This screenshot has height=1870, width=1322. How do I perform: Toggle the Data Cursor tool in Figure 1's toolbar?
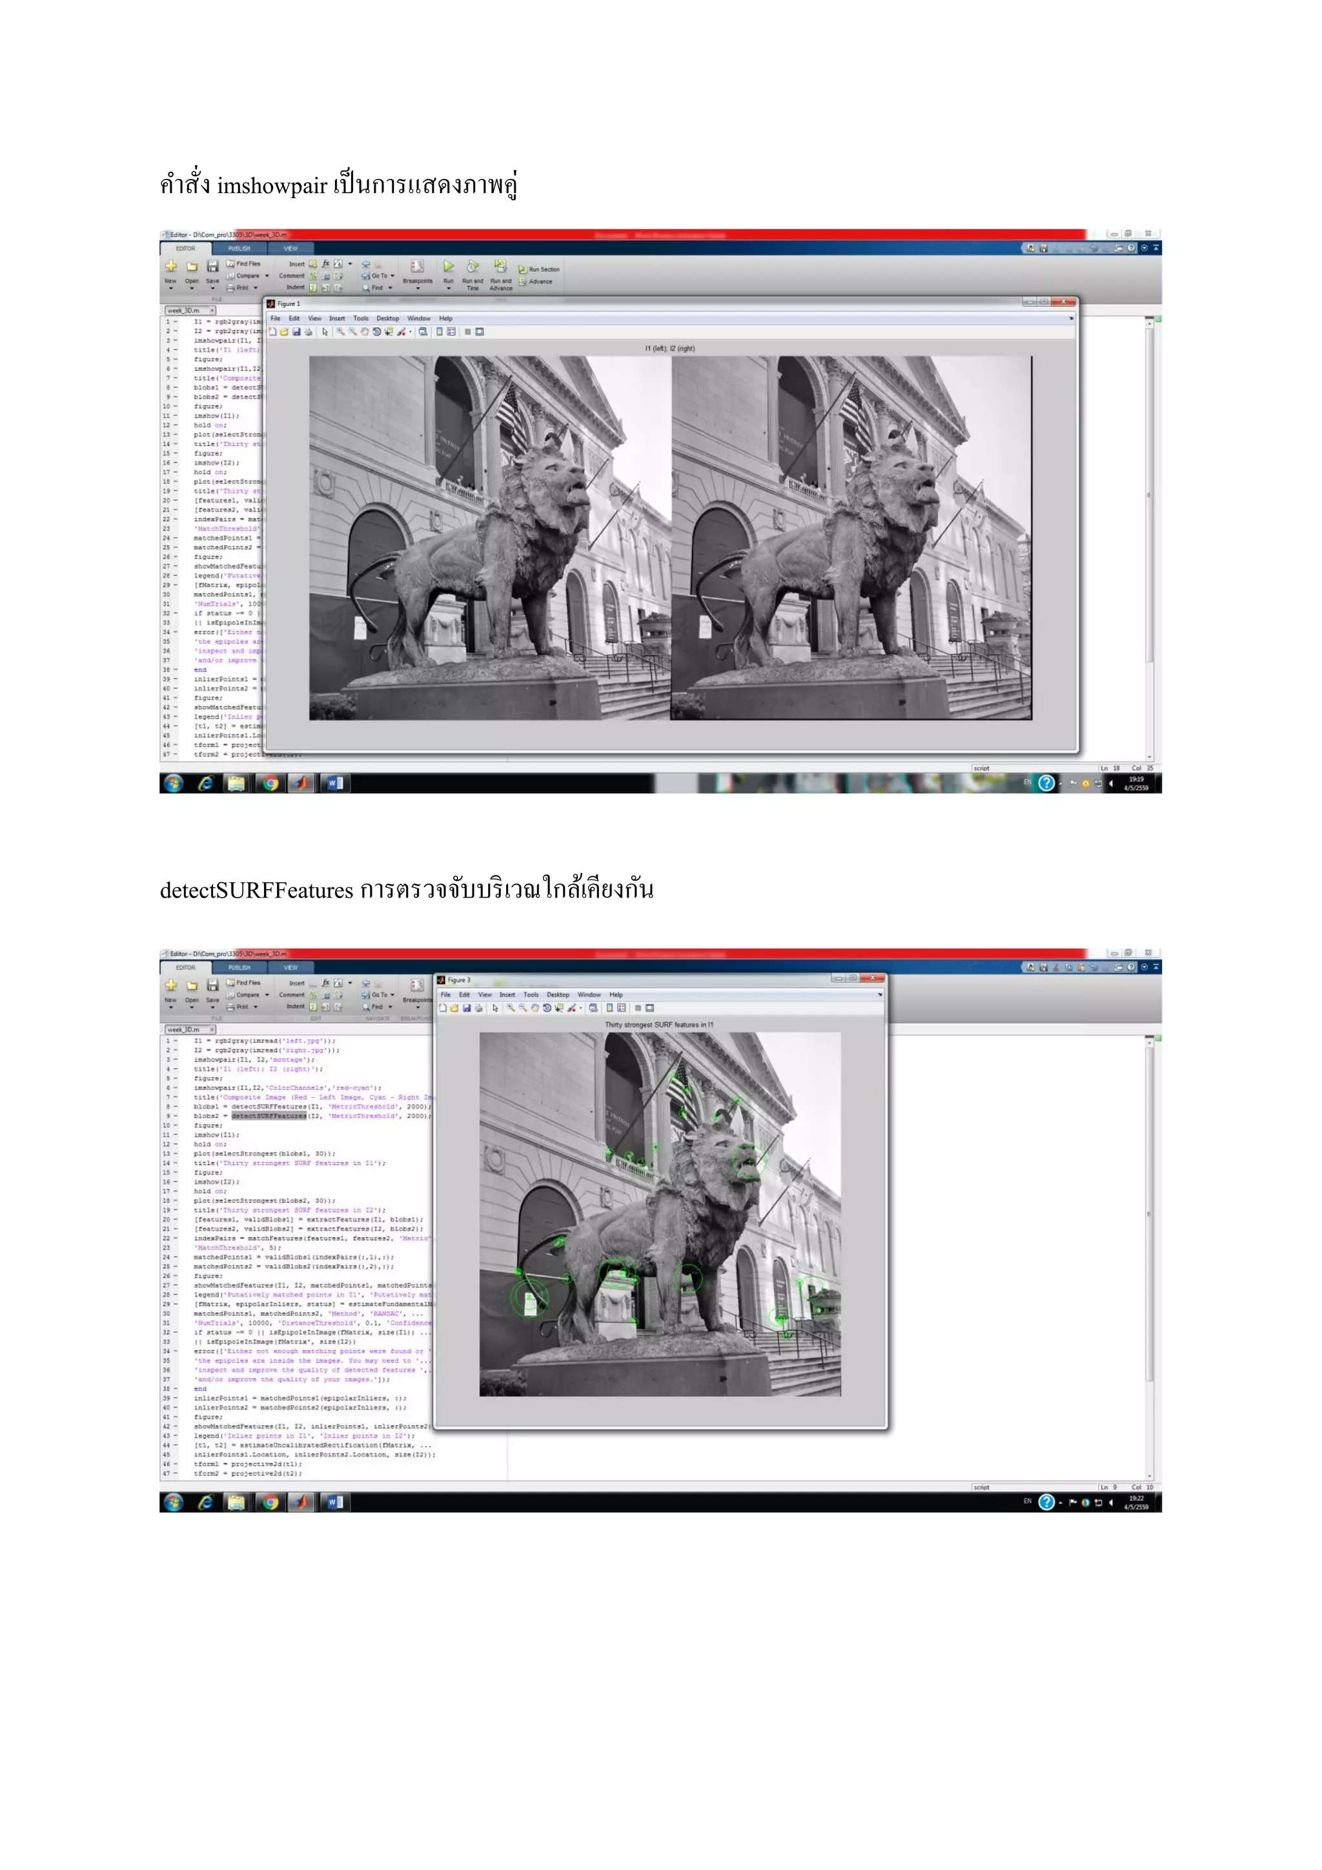click(x=389, y=333)
